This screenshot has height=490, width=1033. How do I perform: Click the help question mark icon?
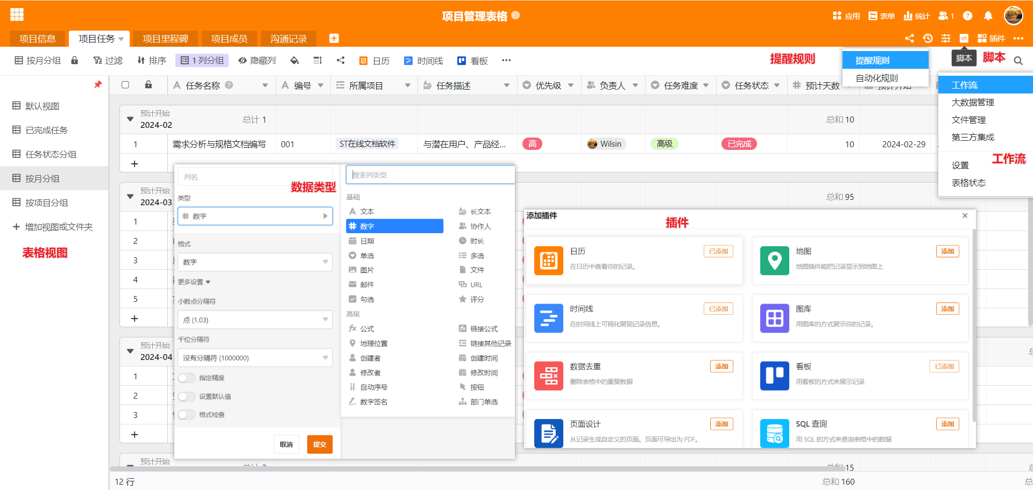point(967,16)
